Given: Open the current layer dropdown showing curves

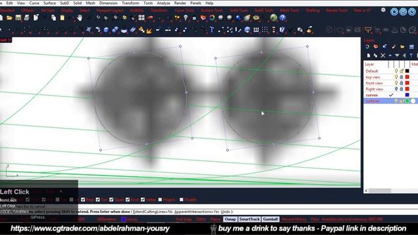Looking at the screenshot, I should (x=130, y=219).
